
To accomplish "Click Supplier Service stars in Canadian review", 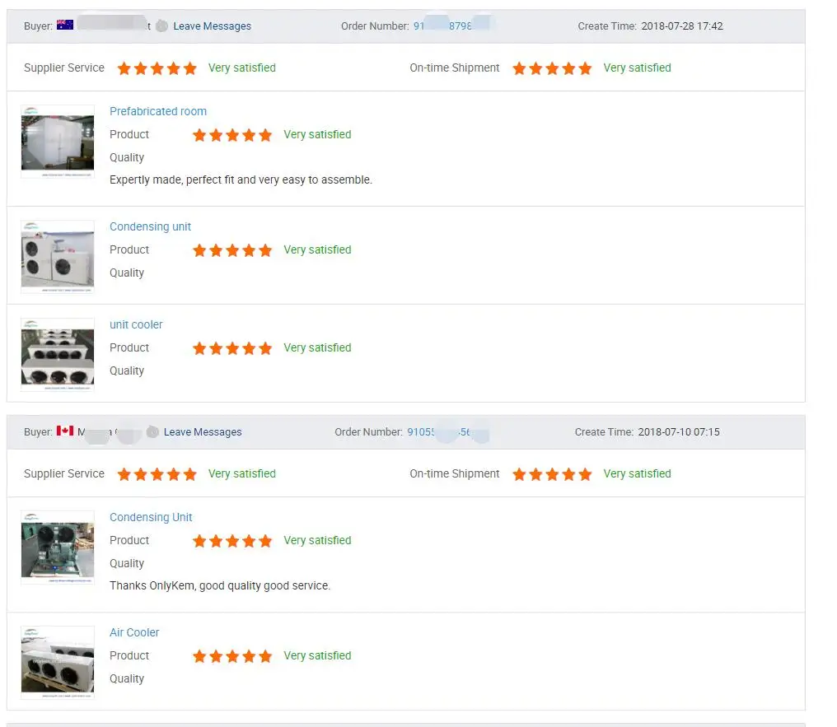I will (157, 474).
